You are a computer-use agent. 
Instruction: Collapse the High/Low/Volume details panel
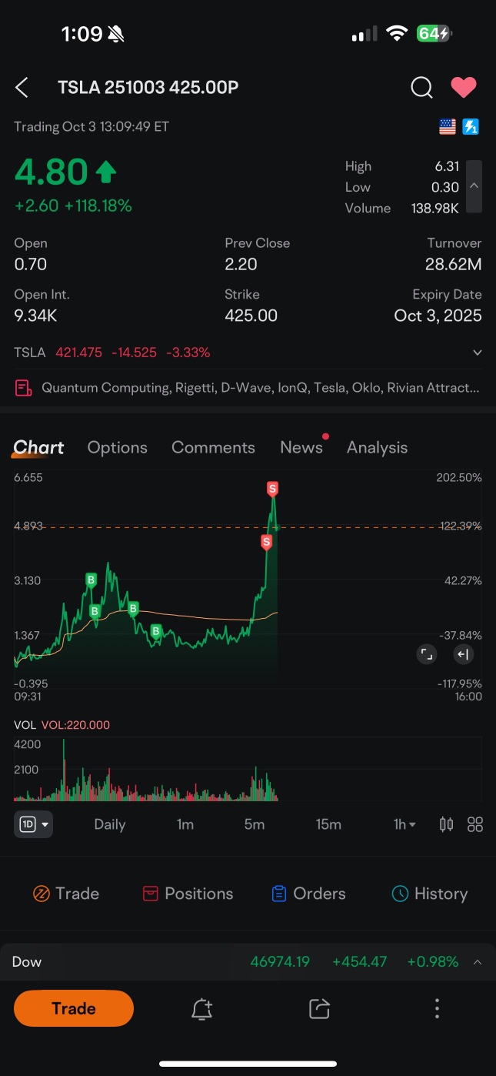point(474,186)
